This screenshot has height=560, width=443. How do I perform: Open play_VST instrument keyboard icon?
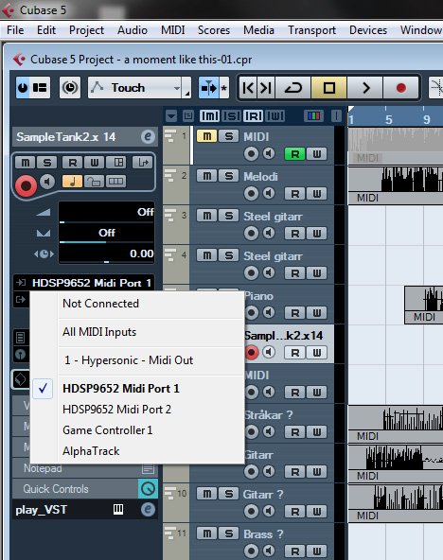[x=118, y=509]
